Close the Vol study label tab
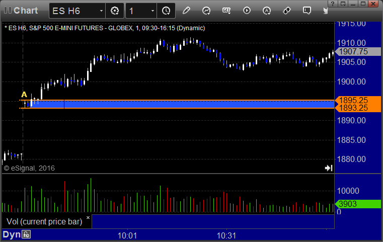Image resolution: width=383 pixels, height=242 pixels. pos(88,217)
